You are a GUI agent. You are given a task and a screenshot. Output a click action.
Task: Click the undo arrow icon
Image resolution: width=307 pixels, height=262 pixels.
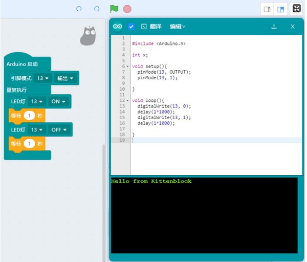click(79, 9)
